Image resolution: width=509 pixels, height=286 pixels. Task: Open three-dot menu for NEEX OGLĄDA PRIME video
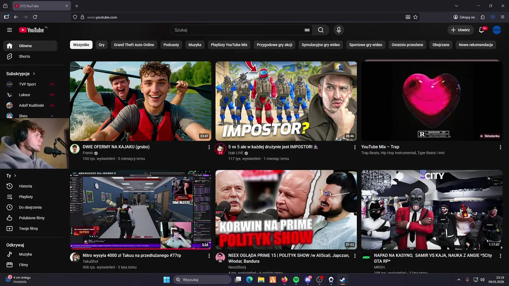click(355, 256)
